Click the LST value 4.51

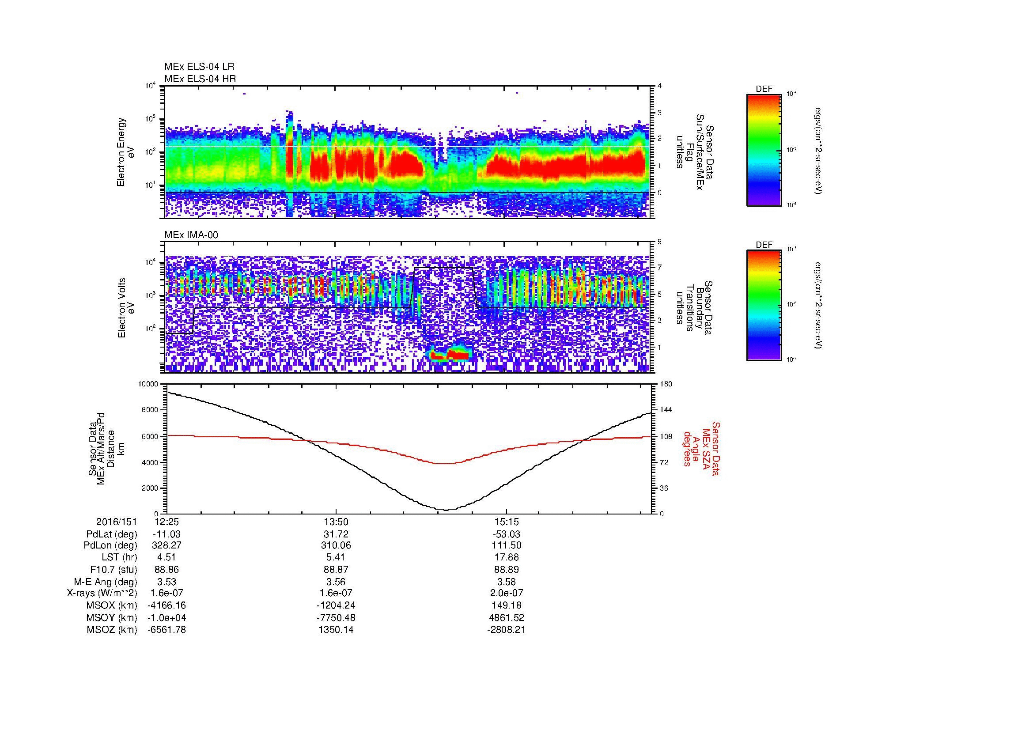click(166, 557)
